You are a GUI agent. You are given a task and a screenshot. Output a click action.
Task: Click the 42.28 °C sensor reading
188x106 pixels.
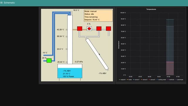click(61, 29)
